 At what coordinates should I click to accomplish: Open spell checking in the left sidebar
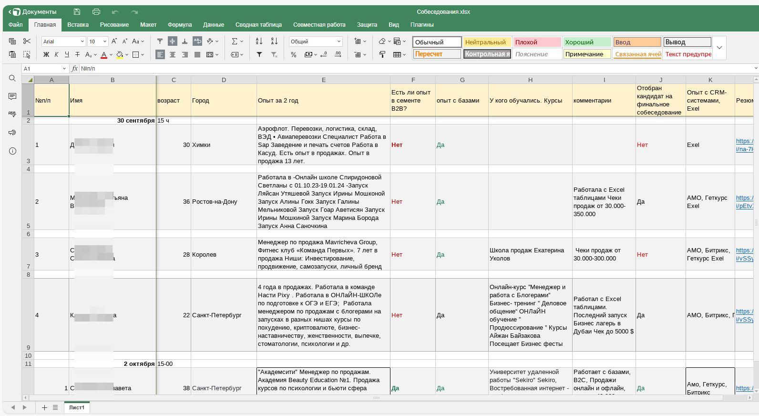click(12, 114)
